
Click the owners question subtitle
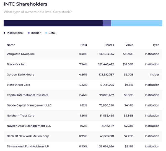click(38, 12)
